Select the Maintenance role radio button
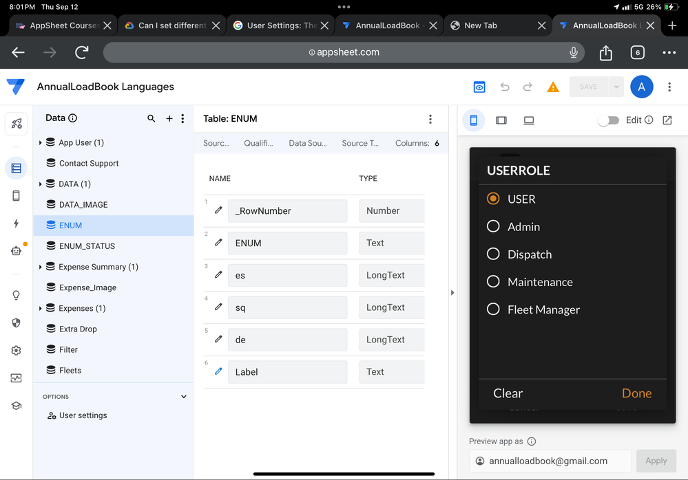This screenshot has height=480, width=688. pos(493,282)
